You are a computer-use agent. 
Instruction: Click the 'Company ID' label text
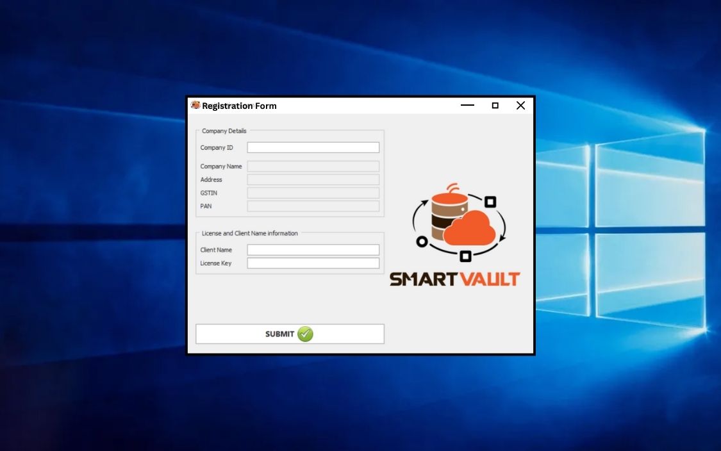coord(217,147)
